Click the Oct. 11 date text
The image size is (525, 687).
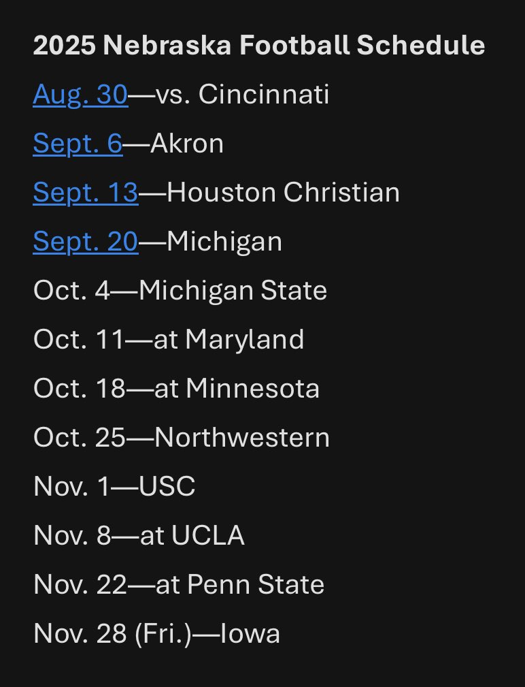coord(79,340)
